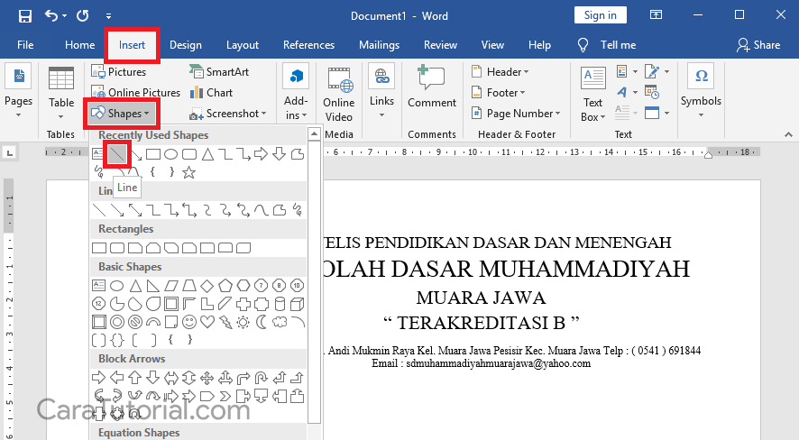The width and height of the screenshot is (799, 440).
Task: Expand the Page Number dropdown
Action: pyautogui.click(x=516, y=114)
